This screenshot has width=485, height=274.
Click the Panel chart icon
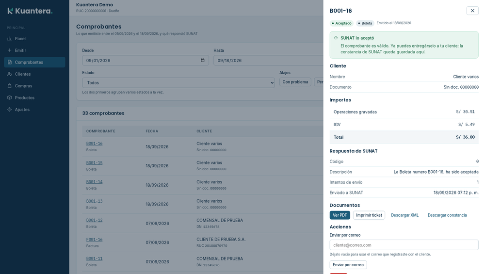click(x=10, y=39)
